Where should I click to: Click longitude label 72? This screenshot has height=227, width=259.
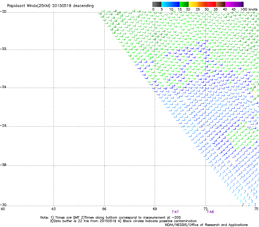coord(205,209)
